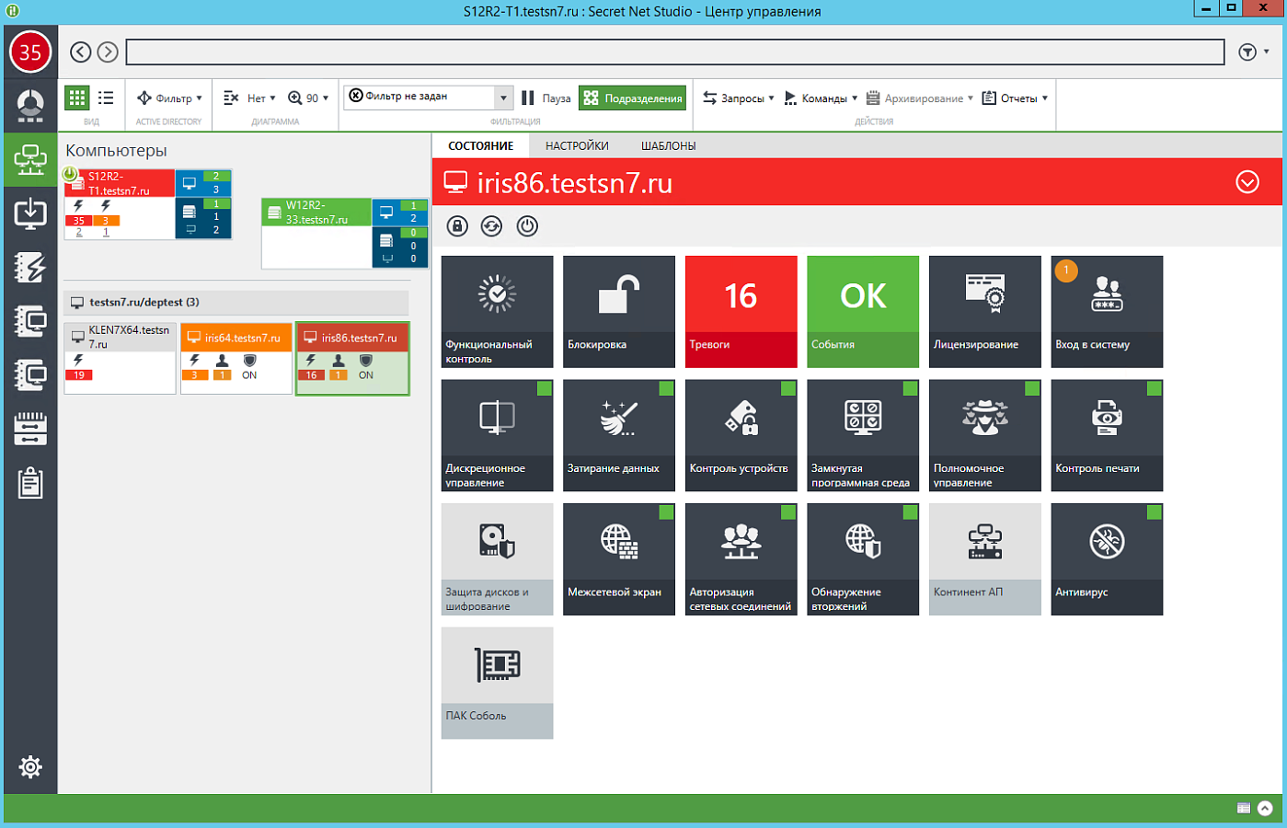
Task: Click the power shutdown icon under iris86
Action: [527, 226]
